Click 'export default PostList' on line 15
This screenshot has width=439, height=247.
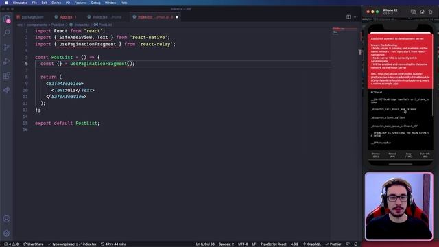click(67, 123)
